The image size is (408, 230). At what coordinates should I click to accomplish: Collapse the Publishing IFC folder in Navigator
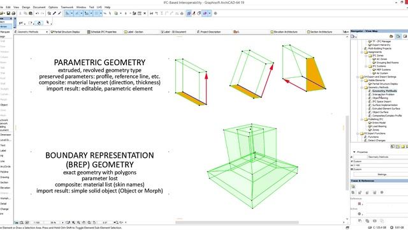coord(361,119)
